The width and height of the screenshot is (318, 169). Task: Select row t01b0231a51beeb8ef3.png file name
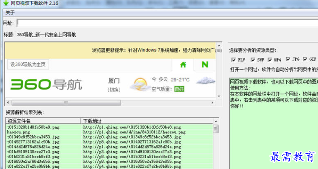33,156
